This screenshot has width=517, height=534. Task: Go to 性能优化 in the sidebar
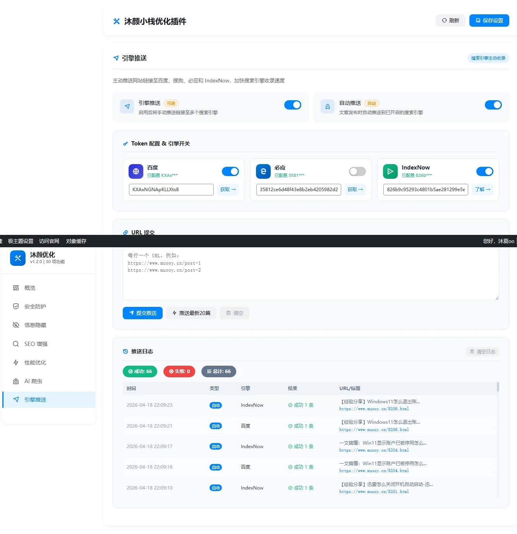tap(35, 363)
